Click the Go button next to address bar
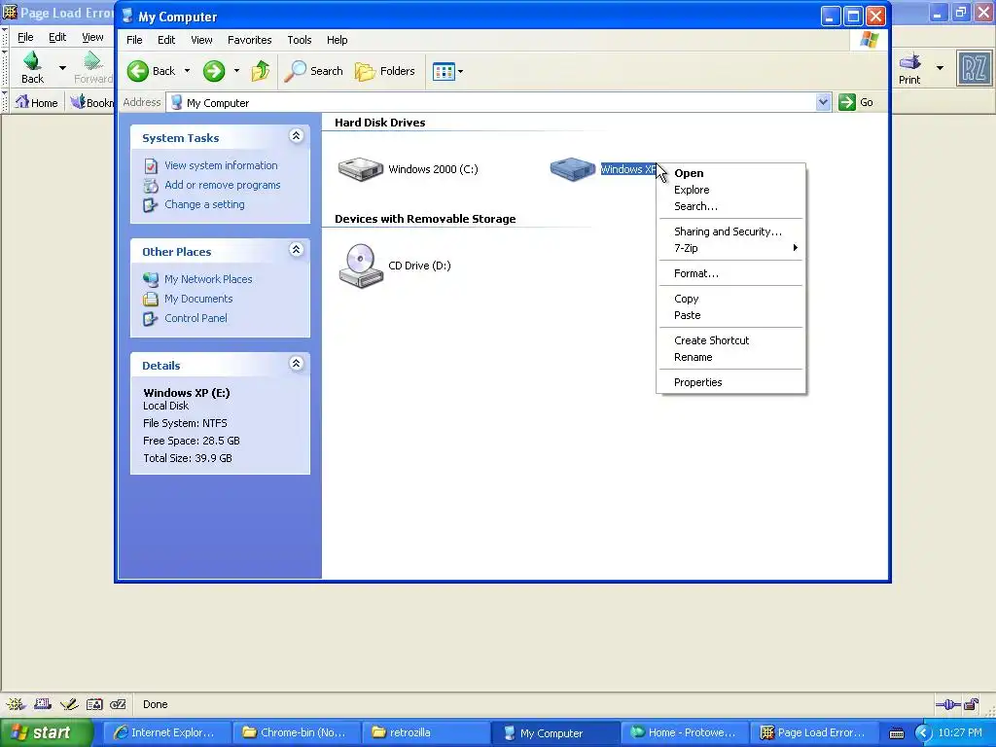Screen dimensions: 996x747 click(856, 102)
